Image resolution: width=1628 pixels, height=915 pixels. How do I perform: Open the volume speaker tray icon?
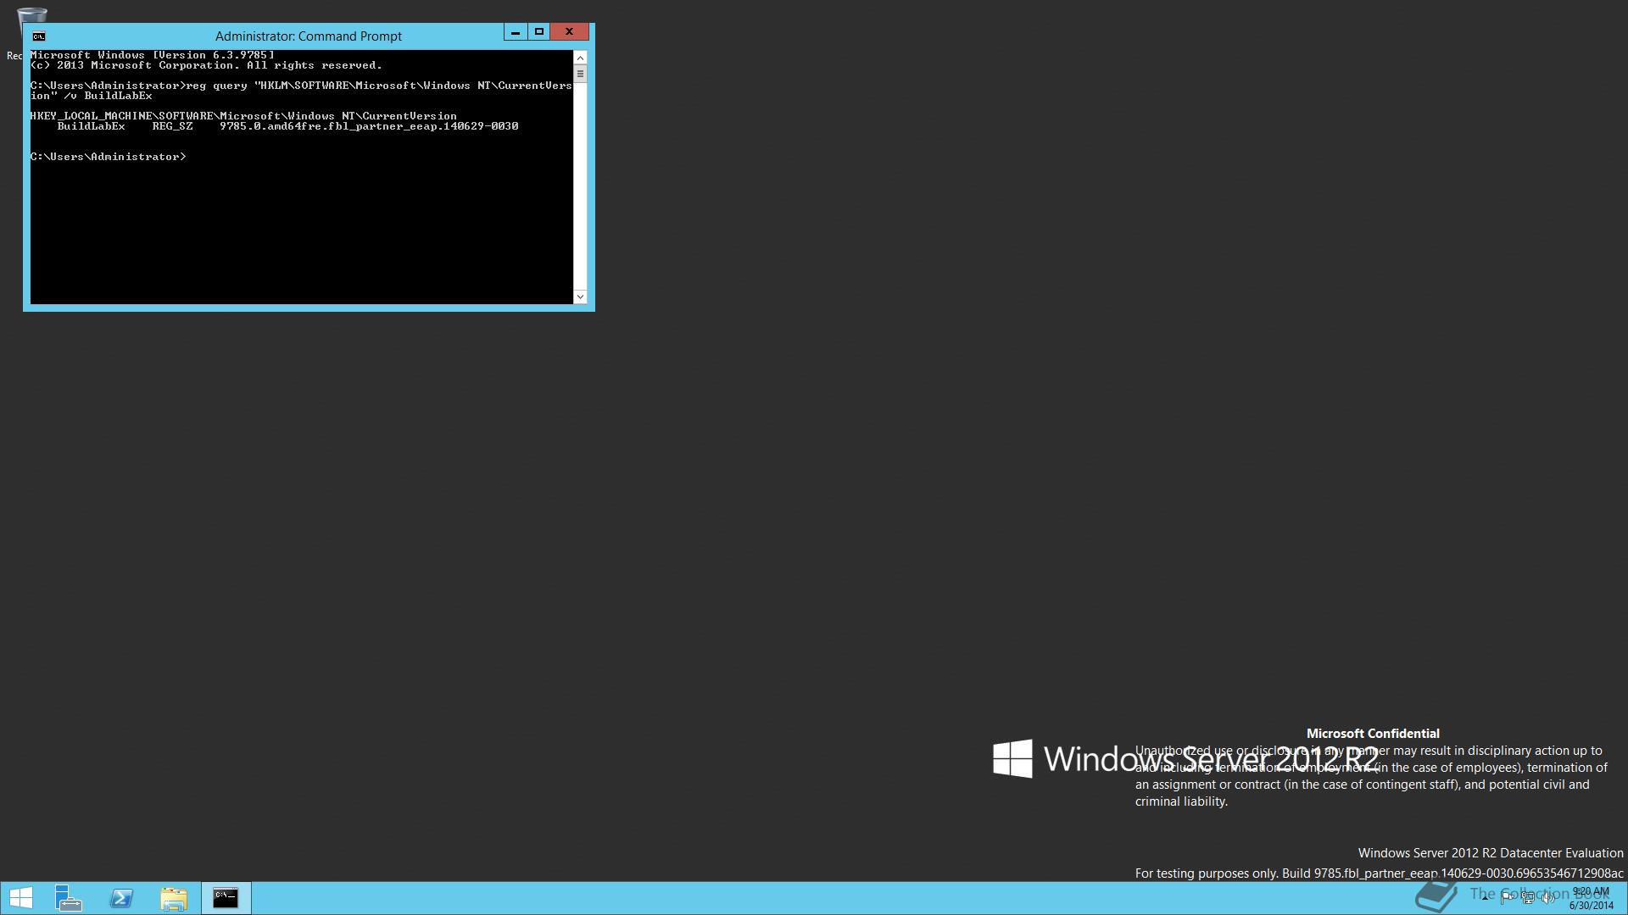pos(1547,897)
